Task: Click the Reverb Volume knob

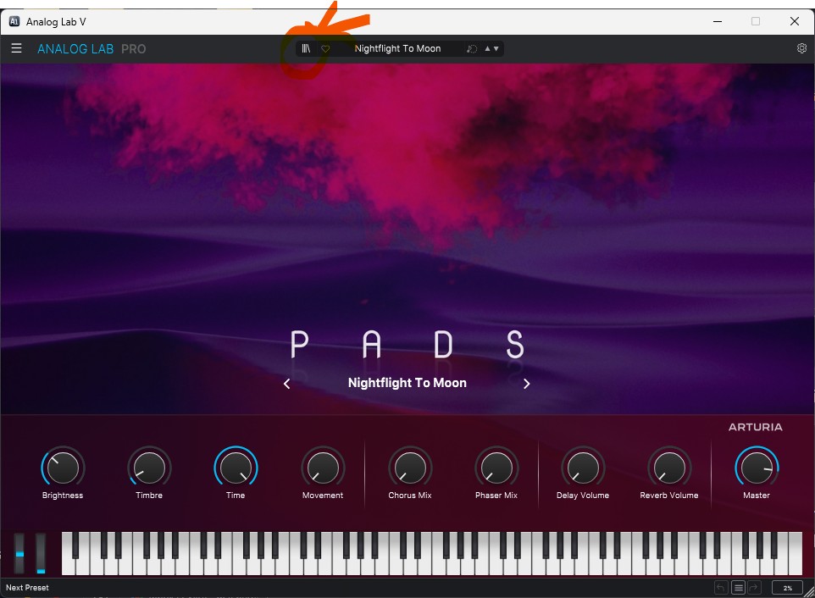Action: coord(669,467)
